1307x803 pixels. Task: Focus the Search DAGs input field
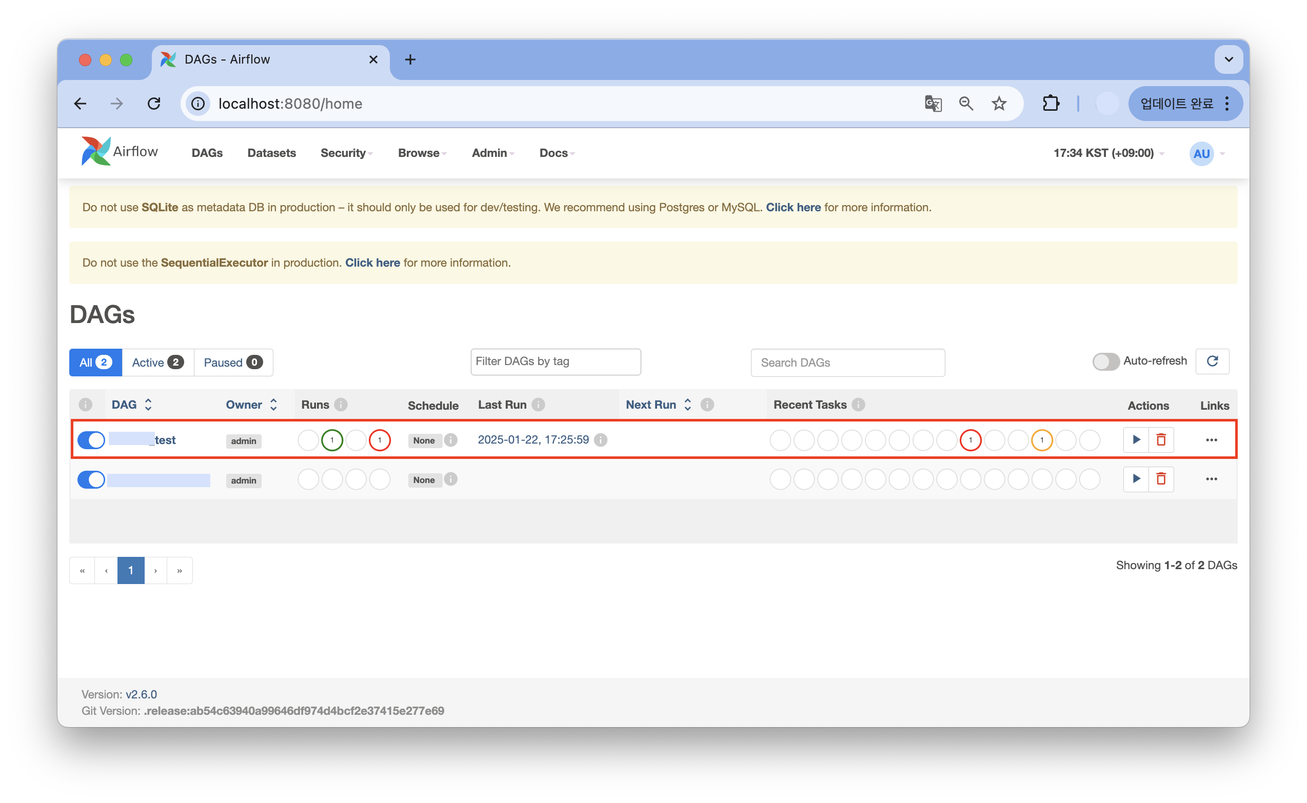click(847, 363)
